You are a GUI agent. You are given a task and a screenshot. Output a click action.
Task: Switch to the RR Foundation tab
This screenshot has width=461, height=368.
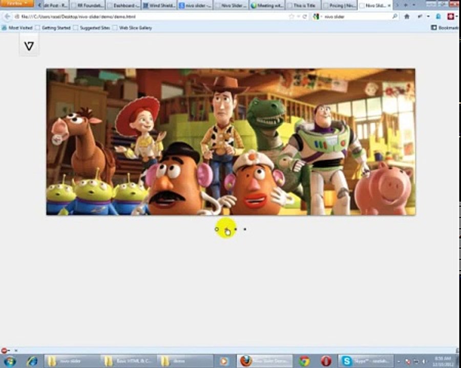click(88, 5)
